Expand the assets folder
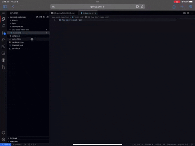The image size is (195, 146). [x=28, y=20]
